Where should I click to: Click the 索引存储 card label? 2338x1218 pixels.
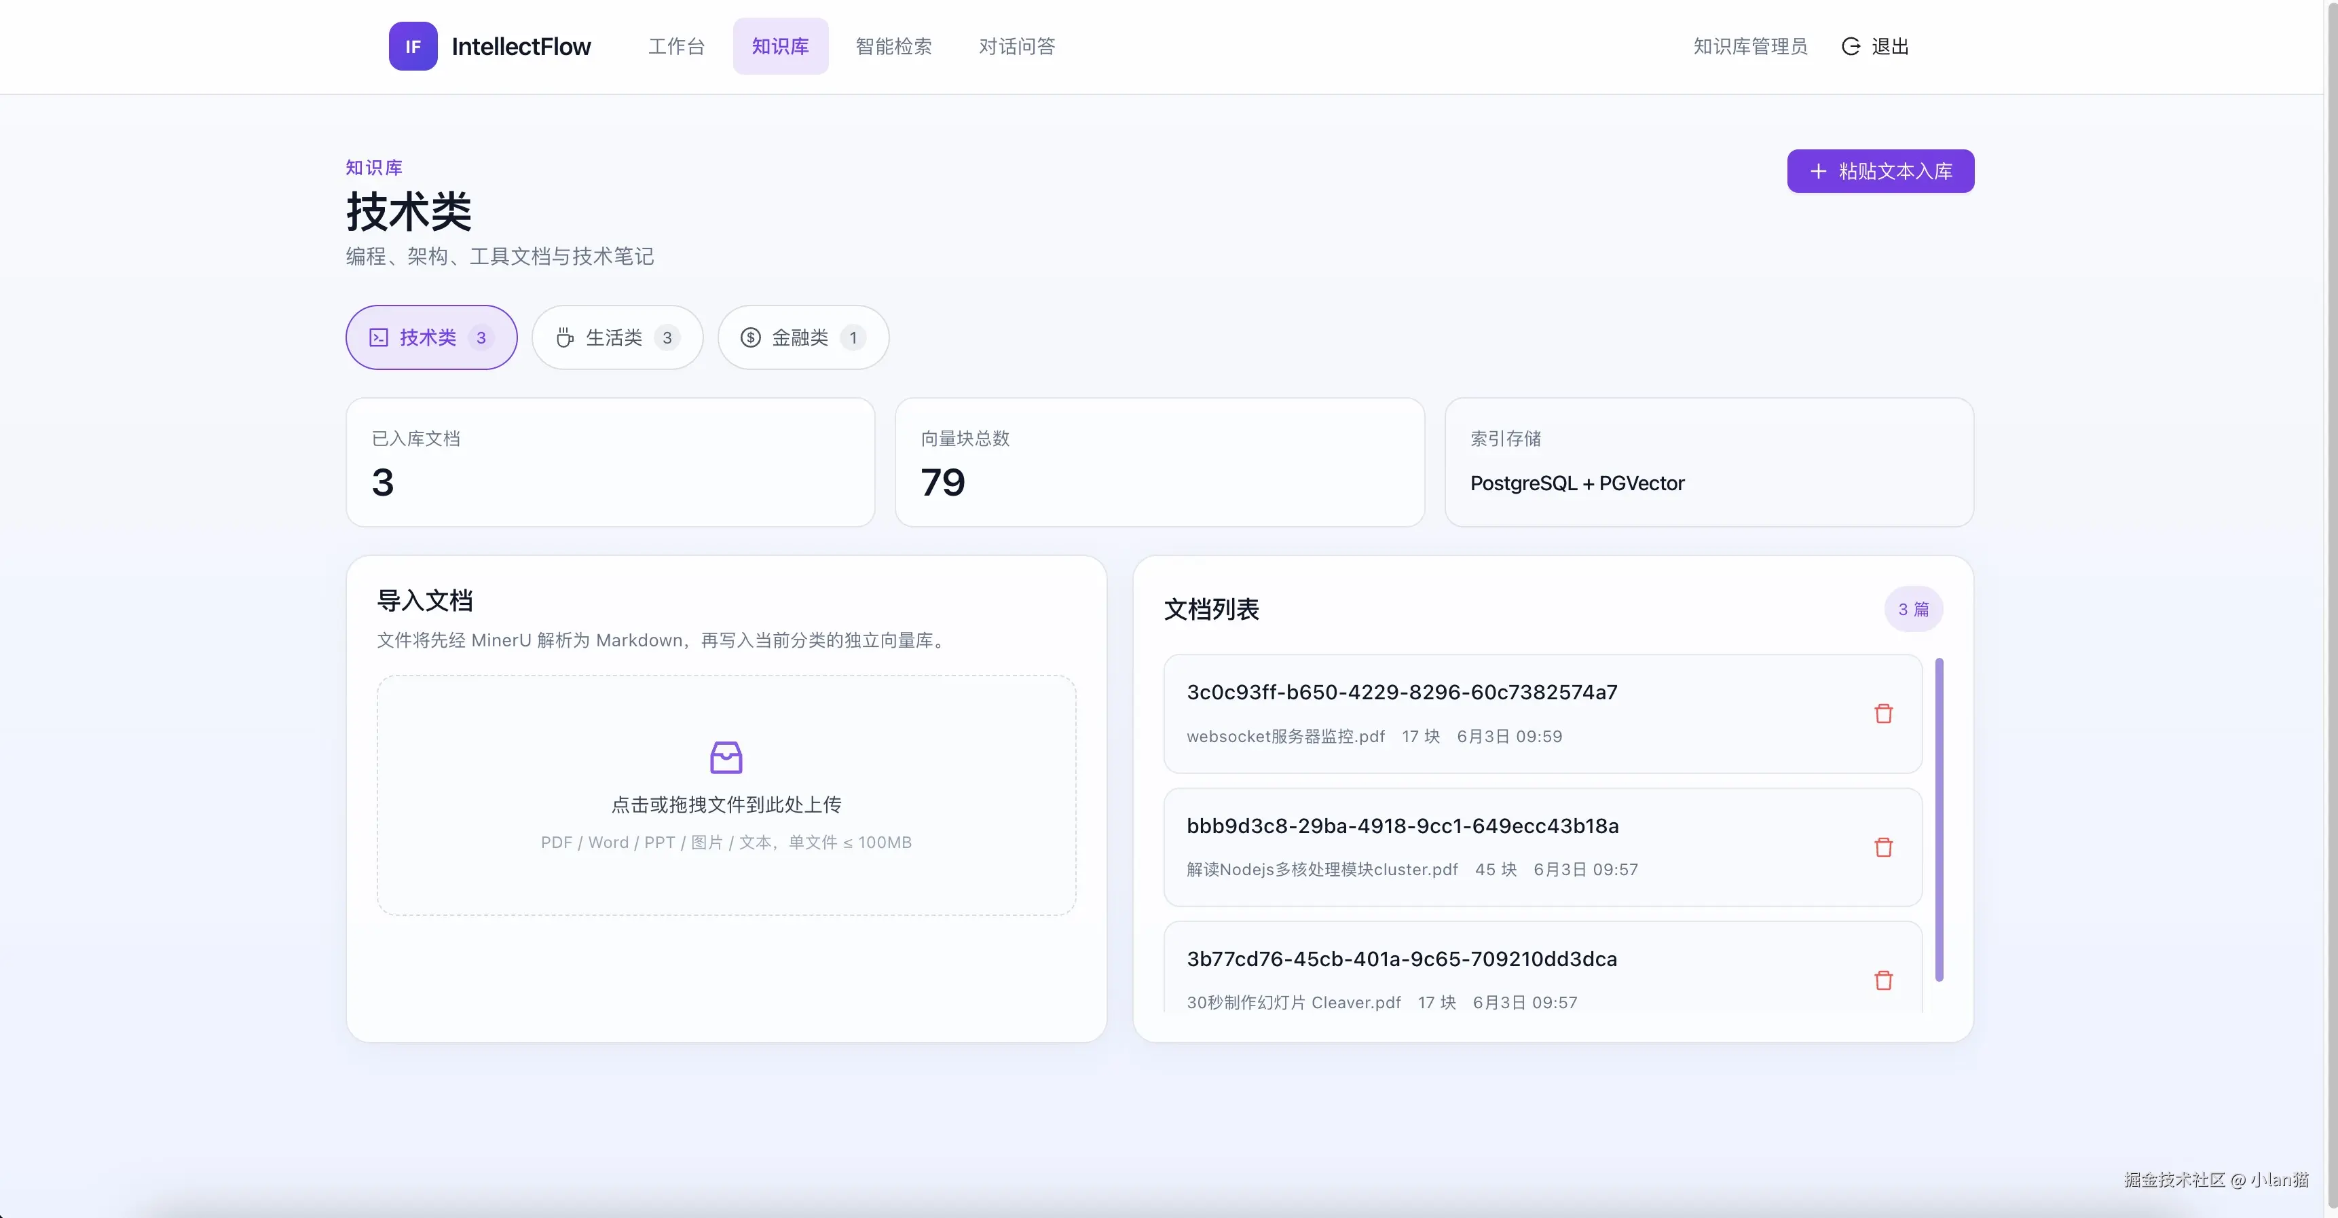tap(1506, 439)
